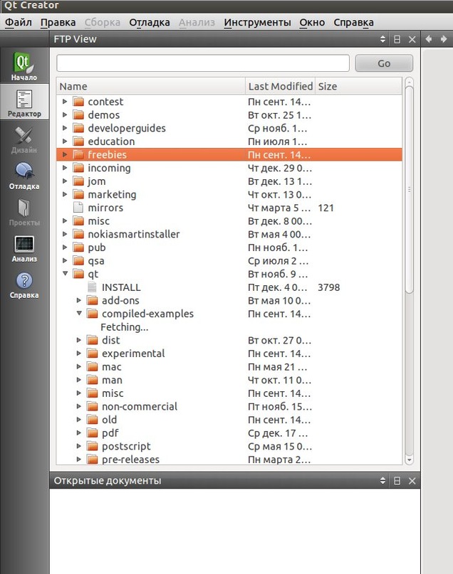453x574 pixels.
Task: Click the INSTALL file icon
Action: tap(92, 287)
